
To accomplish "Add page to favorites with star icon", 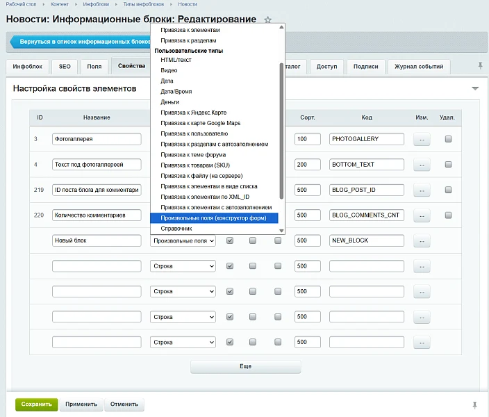I will coord(267,20).
